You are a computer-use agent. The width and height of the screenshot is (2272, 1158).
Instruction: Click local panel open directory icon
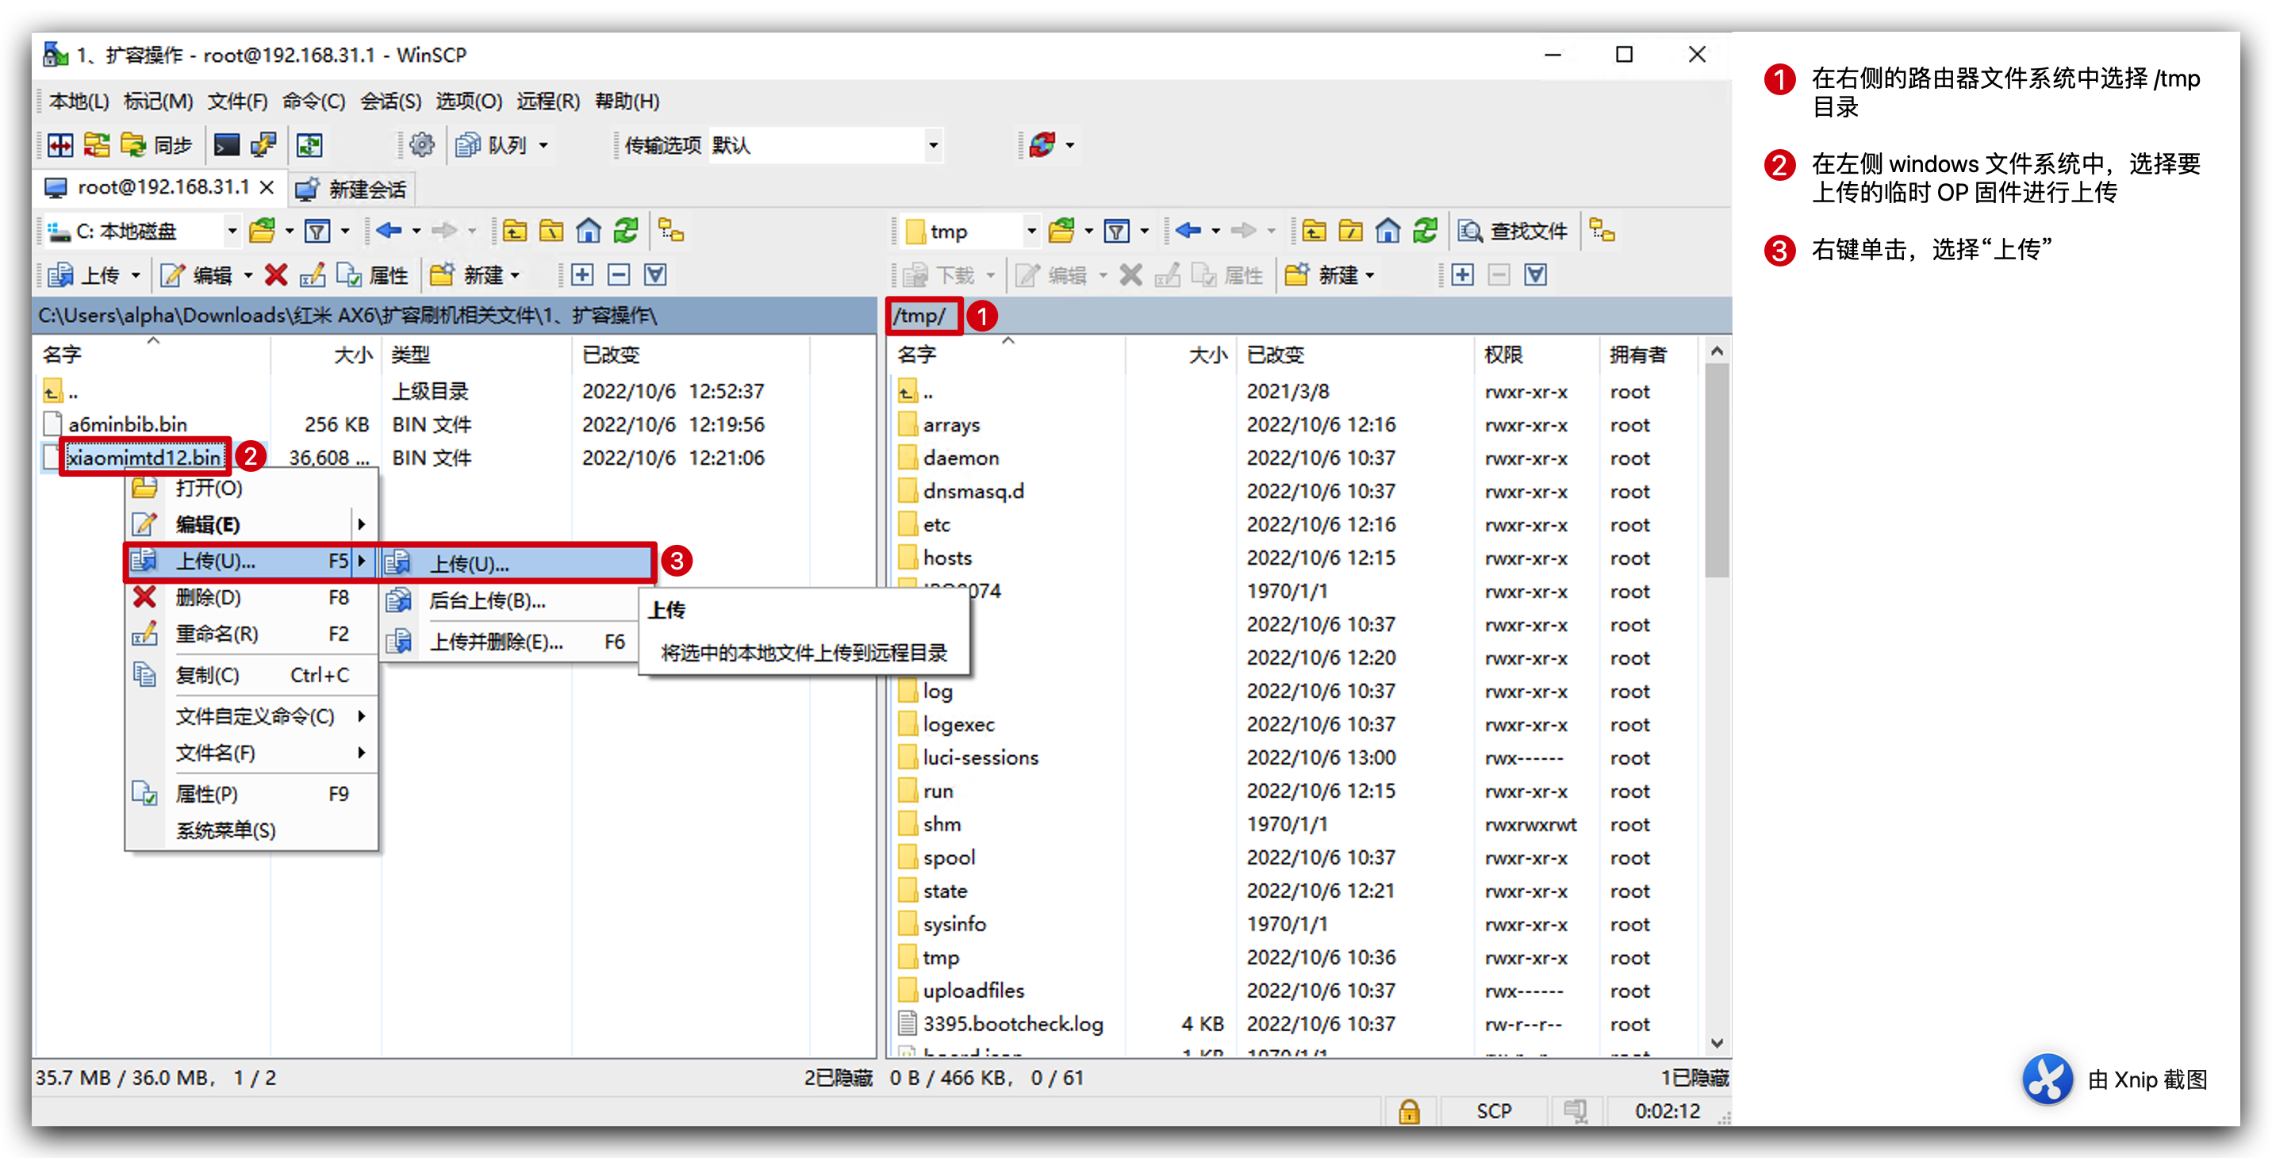pos(262,232)
